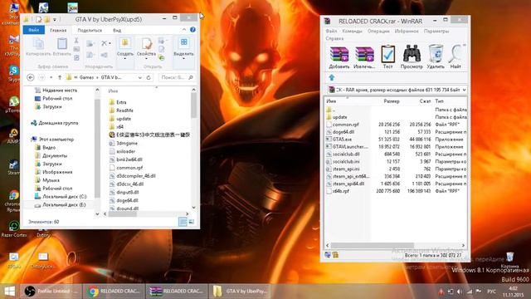Click the Explorer Back navigation arrow
Image resolution: width=531 pixels, height=299 pixels.
[x=31, y=77]
